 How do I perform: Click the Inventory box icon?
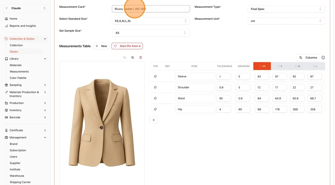[x=6, y=110]
